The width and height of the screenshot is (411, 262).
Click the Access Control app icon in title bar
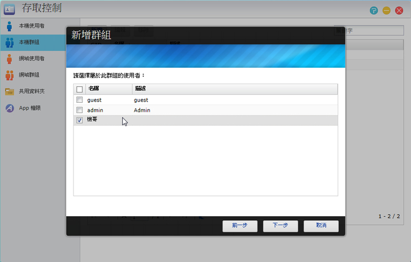(x=10, y=9)
